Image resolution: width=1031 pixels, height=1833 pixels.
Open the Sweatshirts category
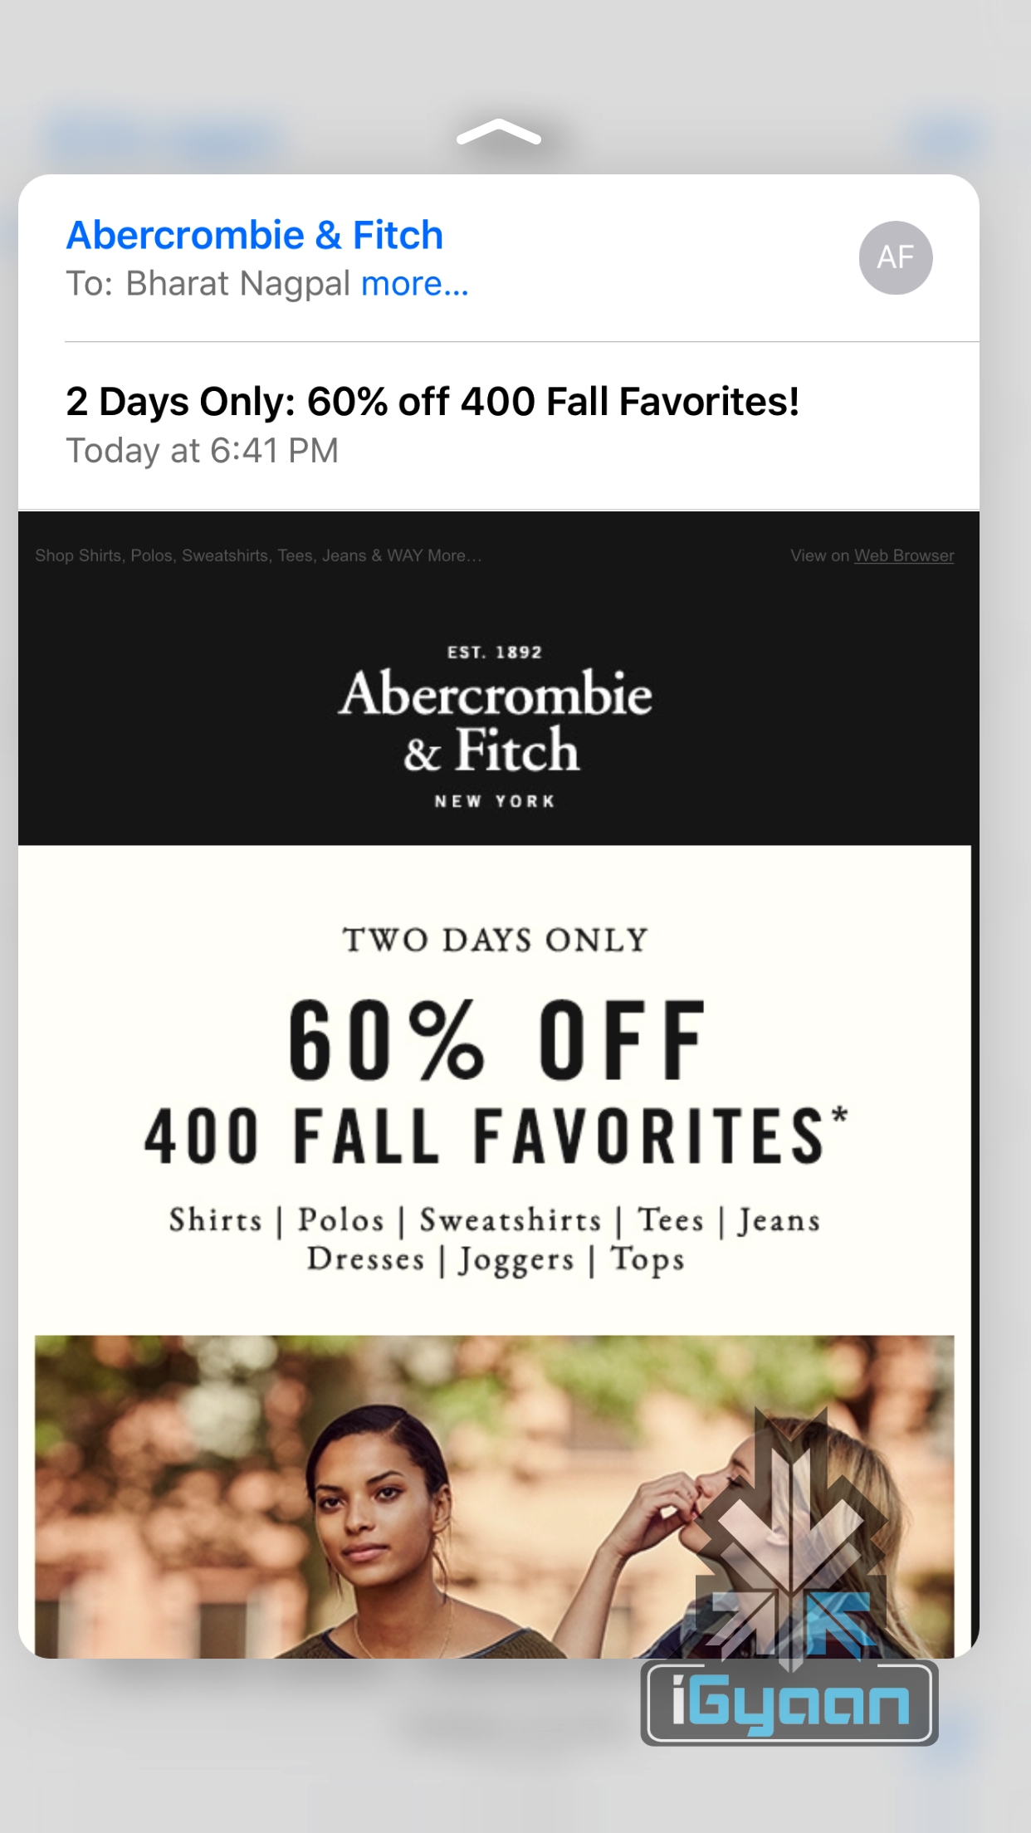pos(510,1220)
